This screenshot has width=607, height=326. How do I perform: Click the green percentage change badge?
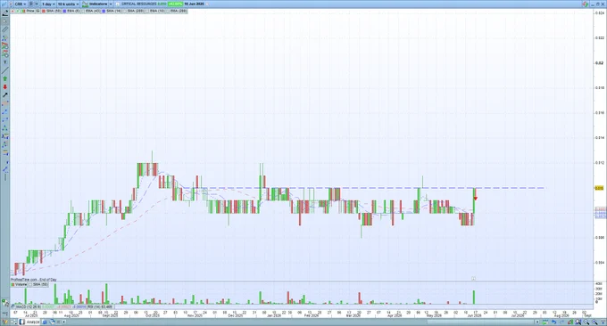tap(175, 4)
